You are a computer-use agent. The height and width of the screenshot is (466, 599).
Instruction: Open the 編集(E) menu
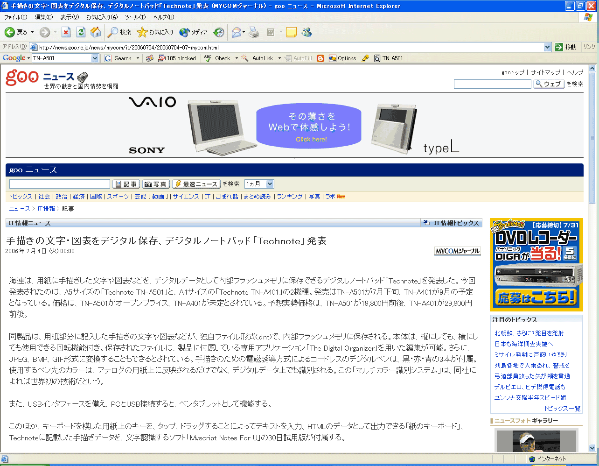pyautogui.click(x=44, y=17)
